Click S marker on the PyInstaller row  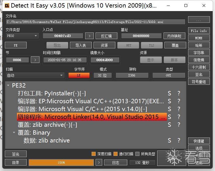(x=169, y=93)
